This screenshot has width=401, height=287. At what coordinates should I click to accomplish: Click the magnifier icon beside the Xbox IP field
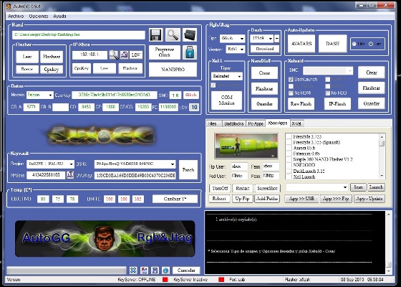coord(114,55)
